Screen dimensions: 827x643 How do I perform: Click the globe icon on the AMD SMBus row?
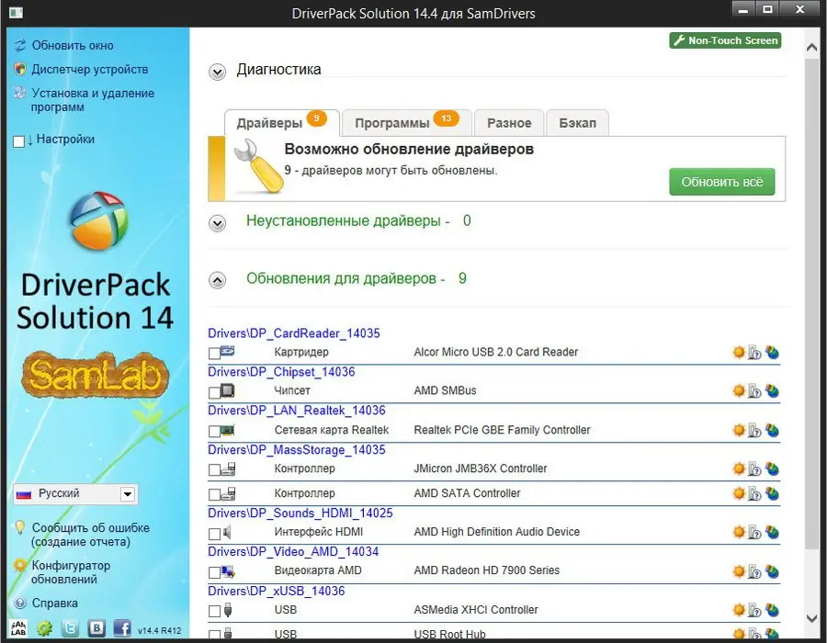[772, 390]
